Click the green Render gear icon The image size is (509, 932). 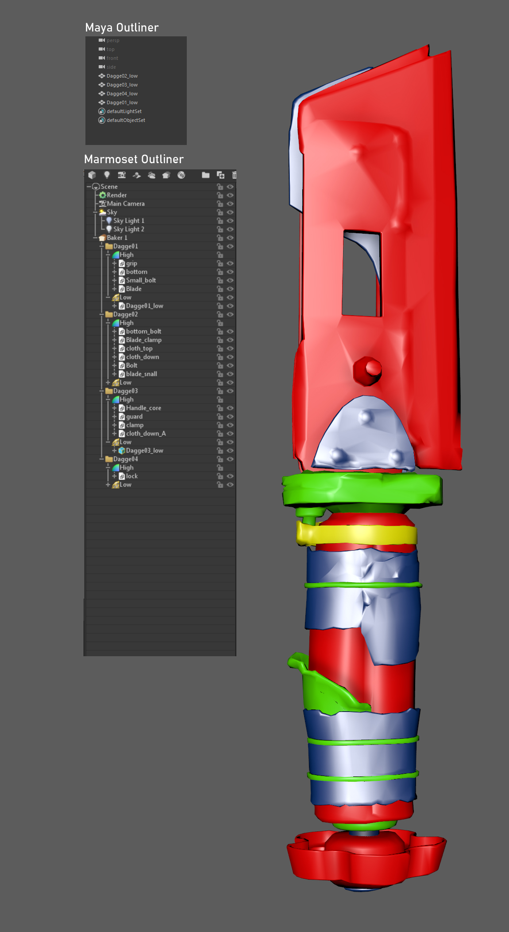[103, 195]
